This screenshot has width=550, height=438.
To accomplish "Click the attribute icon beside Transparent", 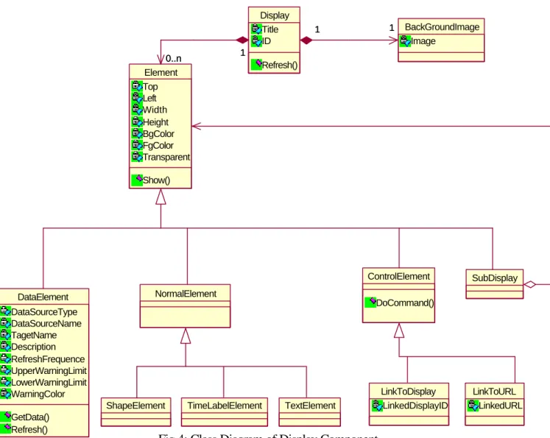I will pyautogui.click(x=137, y=156).
